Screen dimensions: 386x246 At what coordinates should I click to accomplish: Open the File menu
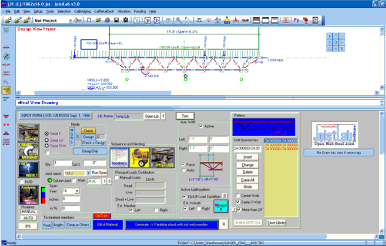click(x=8, y=11)
